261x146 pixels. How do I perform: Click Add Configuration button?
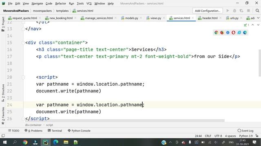pyautogui.click(x=208, y=11)
